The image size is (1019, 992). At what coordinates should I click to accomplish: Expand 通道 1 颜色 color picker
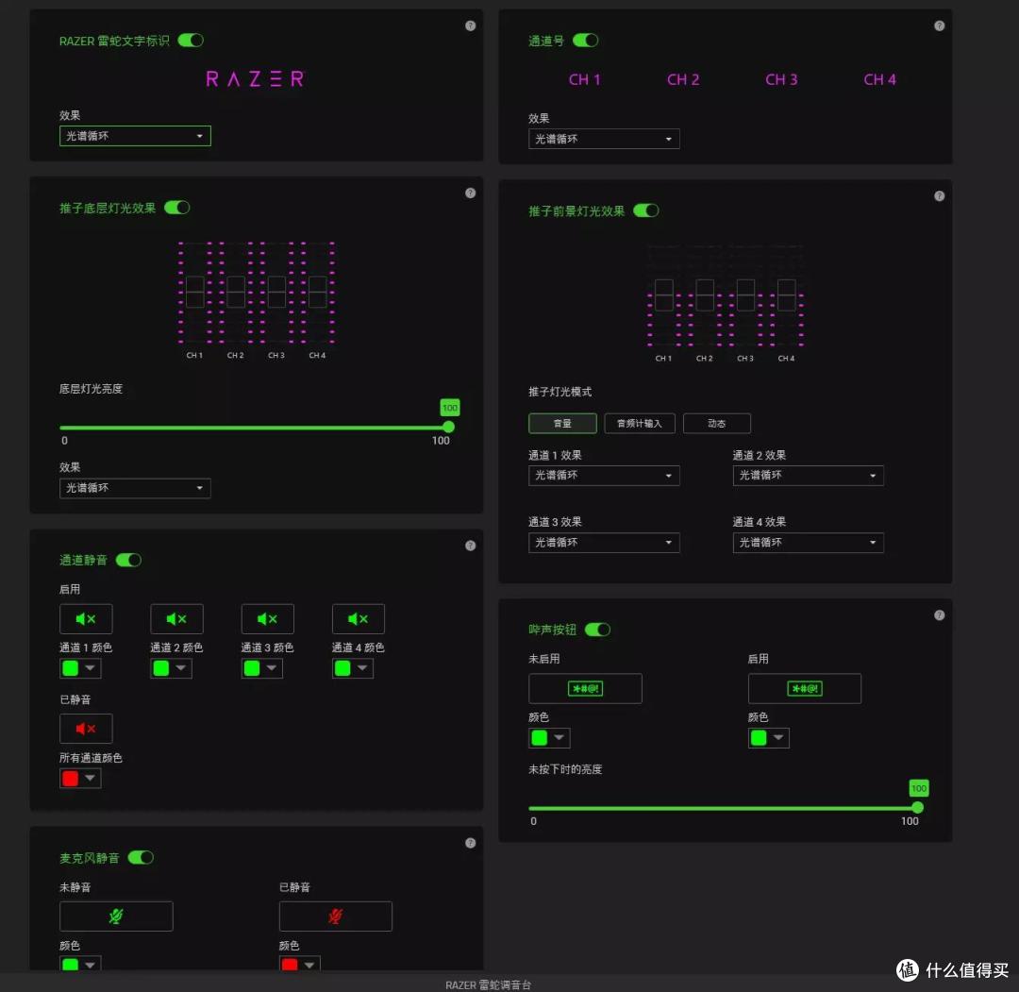[91, 668]
